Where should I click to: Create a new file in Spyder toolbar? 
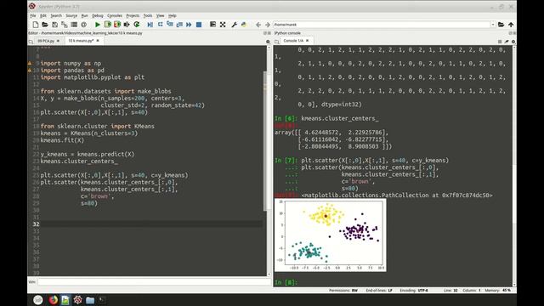(x=36, y=25)
